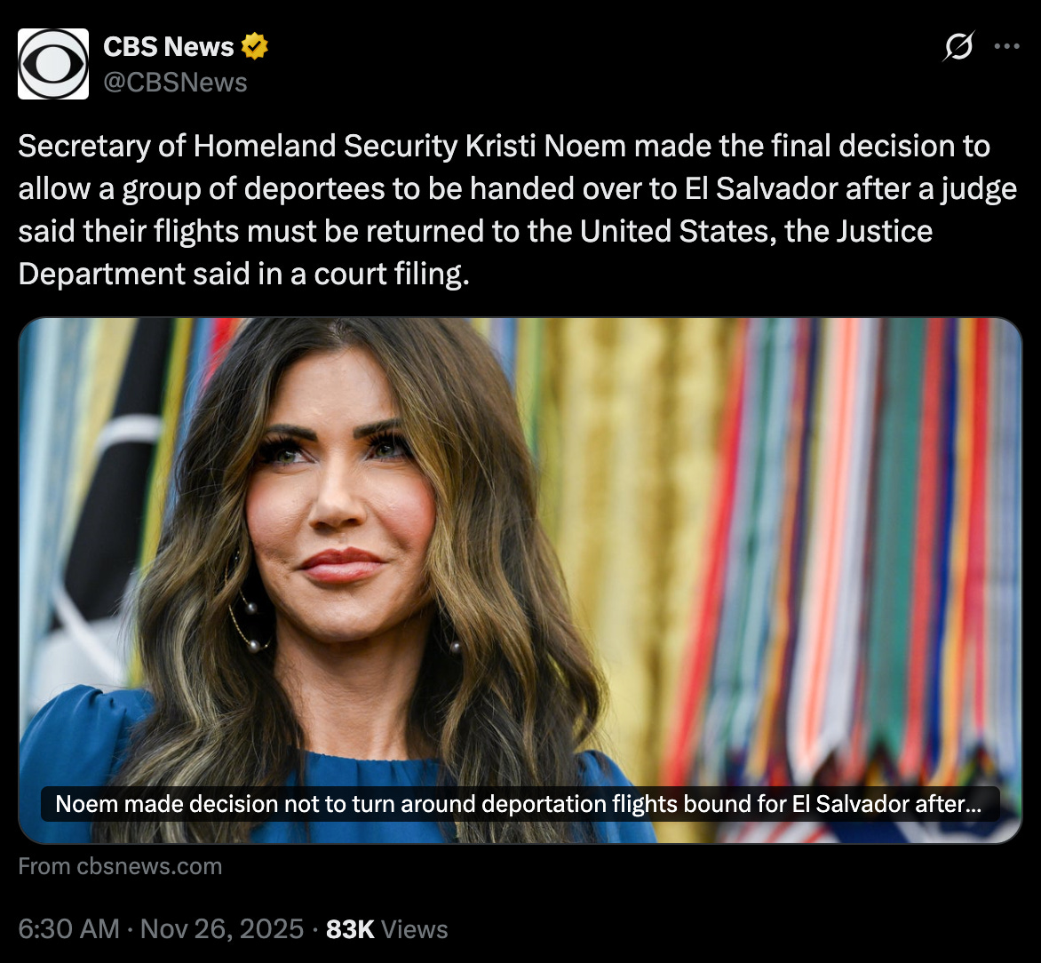The image size is (1041, 963).
Task: Follow the 'From cbsnews.com' source link
Action: [120, 866]
